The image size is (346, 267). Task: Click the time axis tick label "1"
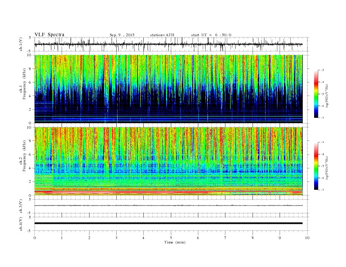coord(62,238)
